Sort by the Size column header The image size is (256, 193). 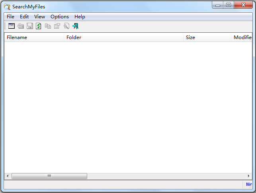pos(207,37)
